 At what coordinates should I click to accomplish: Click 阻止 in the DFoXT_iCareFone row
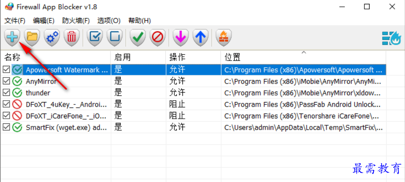178,116
